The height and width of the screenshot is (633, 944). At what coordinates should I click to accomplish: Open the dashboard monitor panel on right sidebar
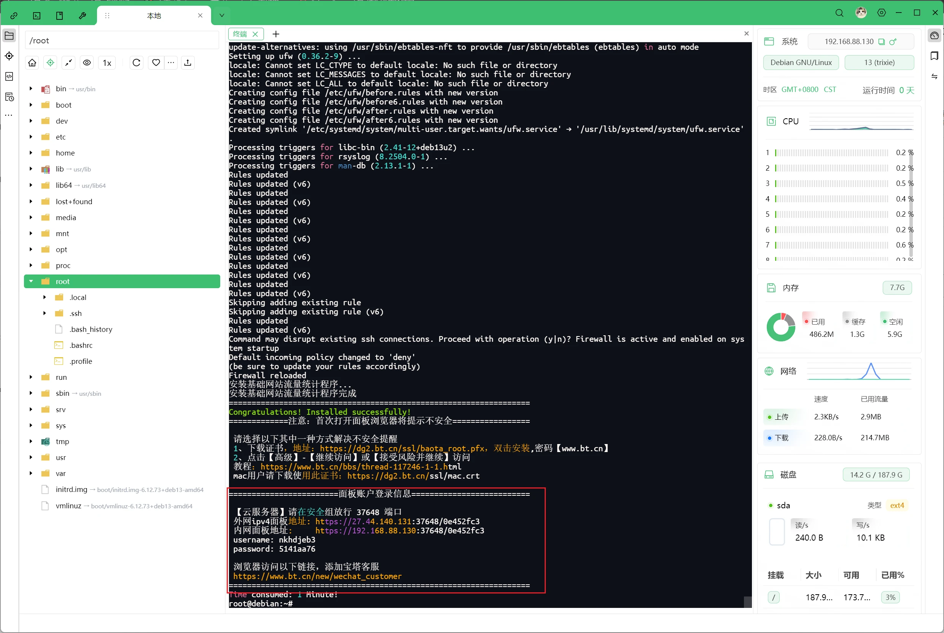935,35
